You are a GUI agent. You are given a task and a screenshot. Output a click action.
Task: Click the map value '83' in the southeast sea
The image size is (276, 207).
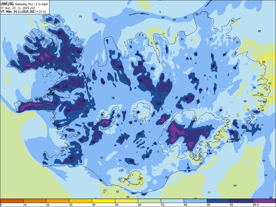[264, 161]
